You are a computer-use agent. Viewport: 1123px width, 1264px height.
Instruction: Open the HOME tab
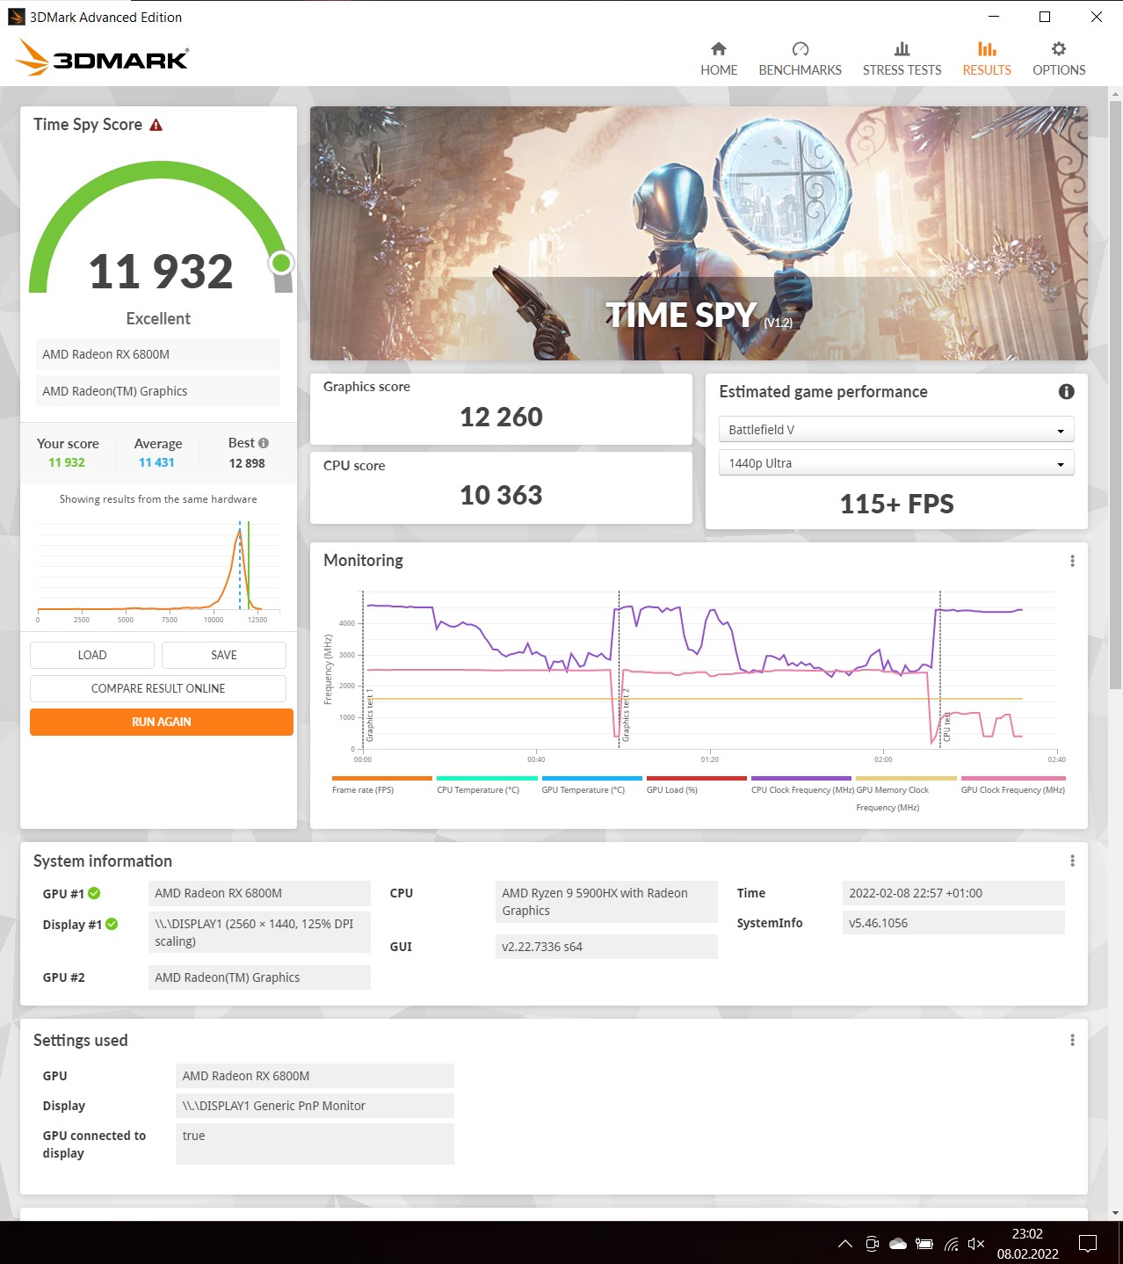(719, 59)
